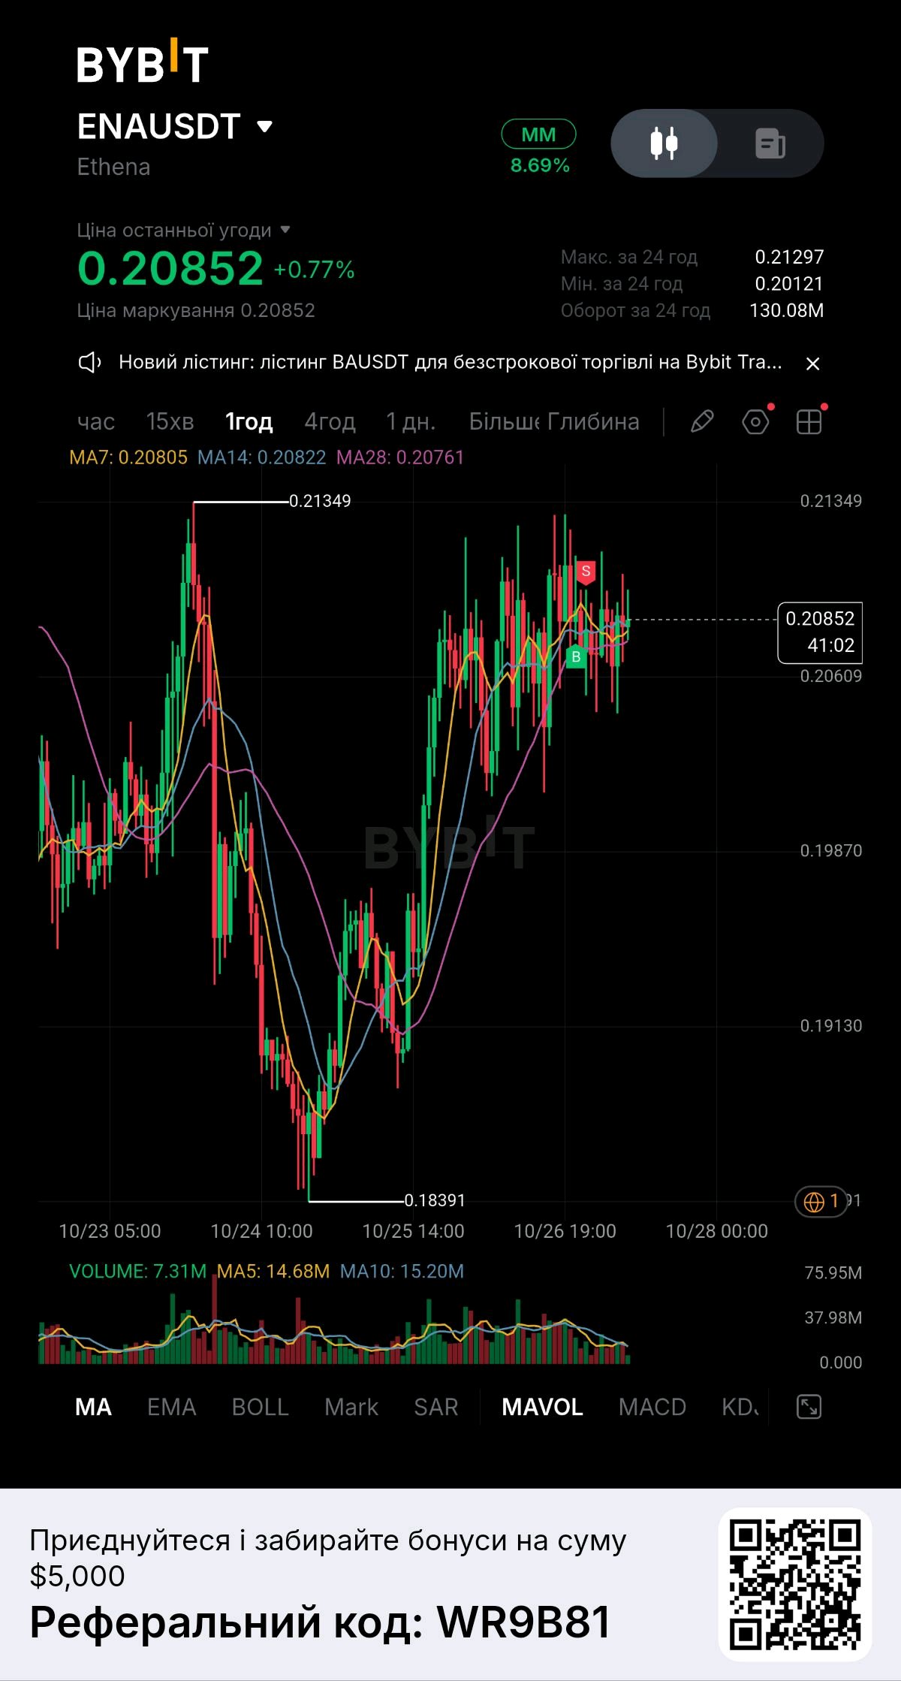The image size is (901, 1681).
Task: Click the announcement speaker icon
Action: click(89, 363)
